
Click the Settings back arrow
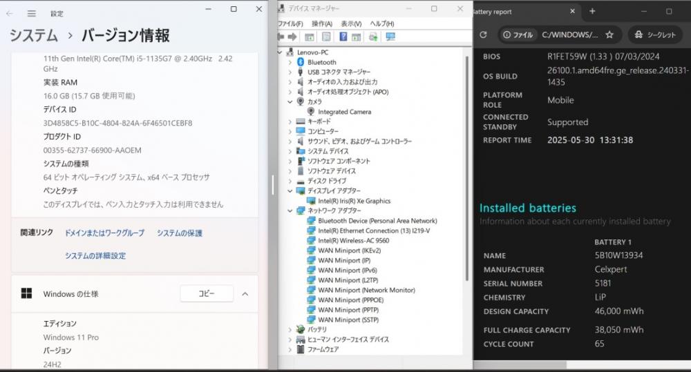click(9, 14)
